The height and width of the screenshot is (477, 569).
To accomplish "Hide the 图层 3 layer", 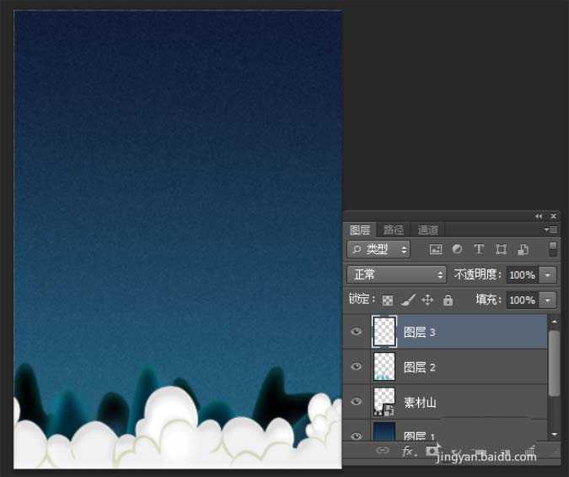I will 357,333.
